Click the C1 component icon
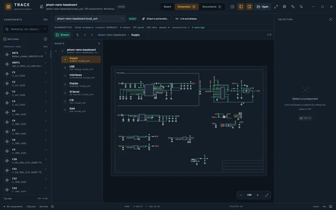This screenshot has height=210, width=336. coord(7,74)
